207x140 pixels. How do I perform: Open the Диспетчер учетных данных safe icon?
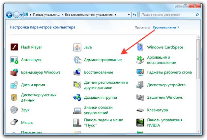pyautogui.click(x=14, y=98)
